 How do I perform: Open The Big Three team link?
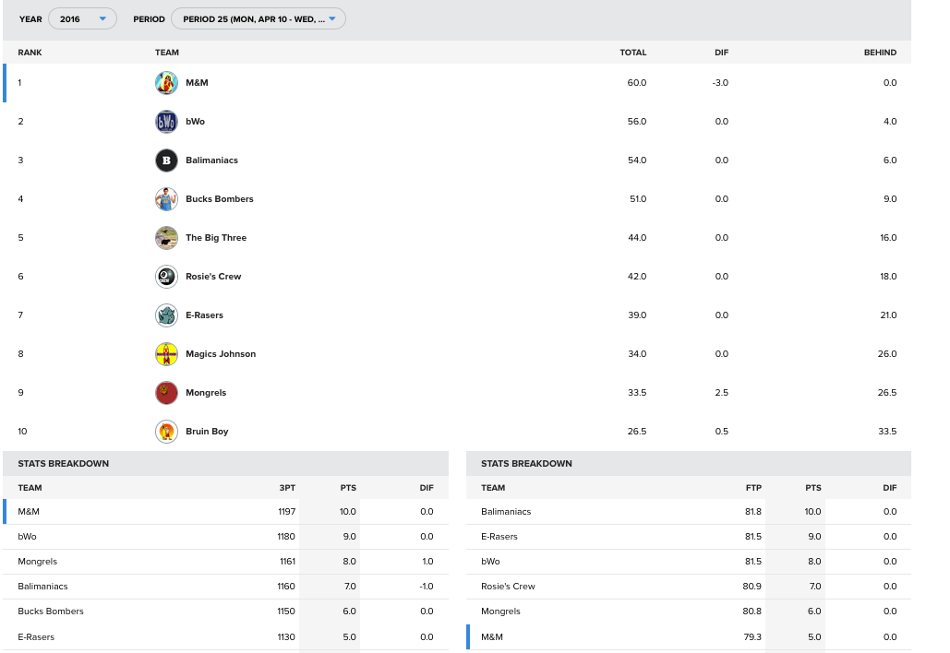pos(216,238)
